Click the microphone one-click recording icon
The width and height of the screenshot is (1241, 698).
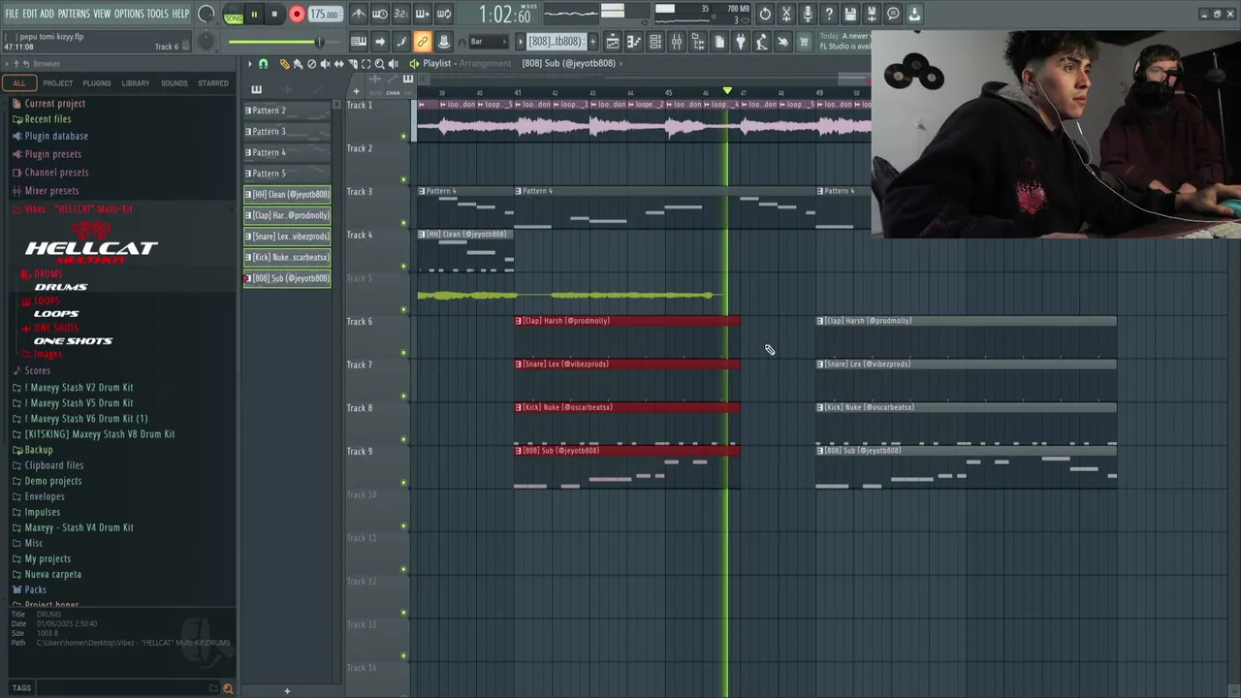pyautogui.click(x=808, y=14)
